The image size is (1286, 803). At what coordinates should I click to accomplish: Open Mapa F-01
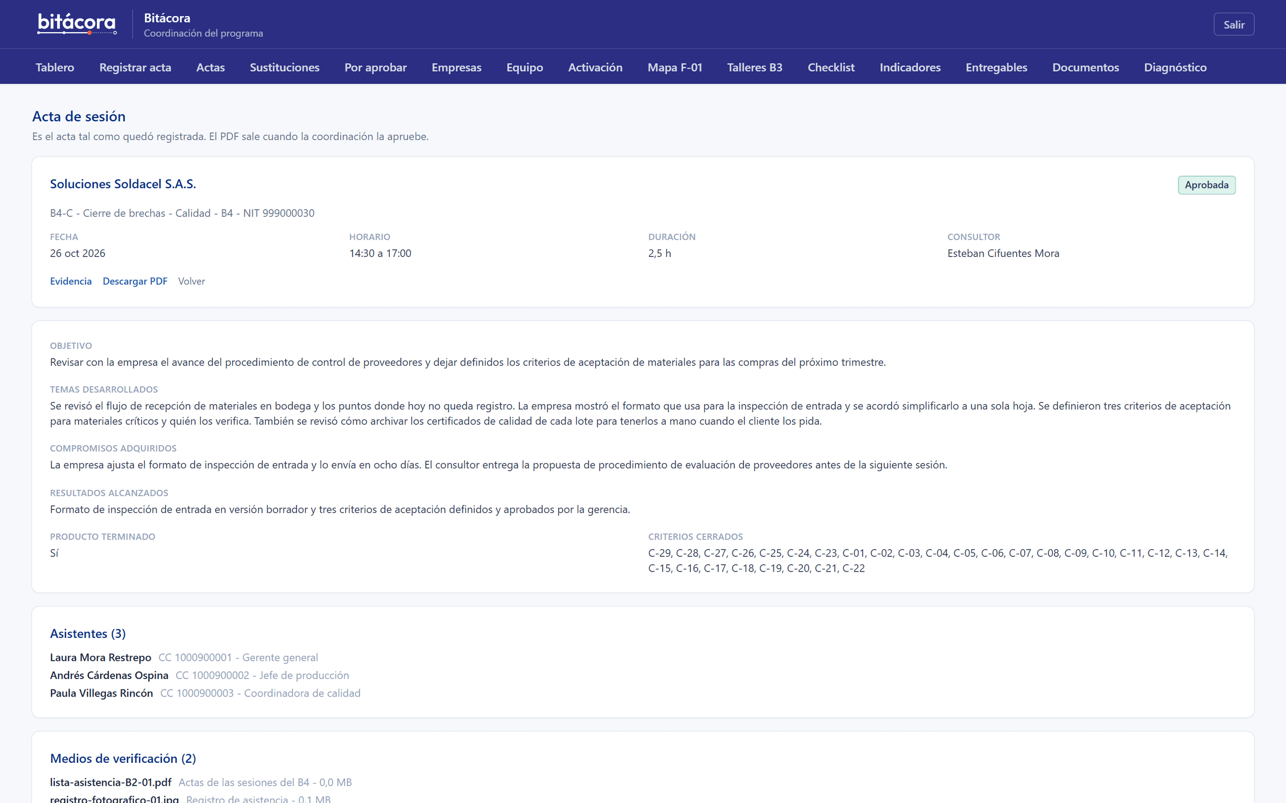[675, 67]
